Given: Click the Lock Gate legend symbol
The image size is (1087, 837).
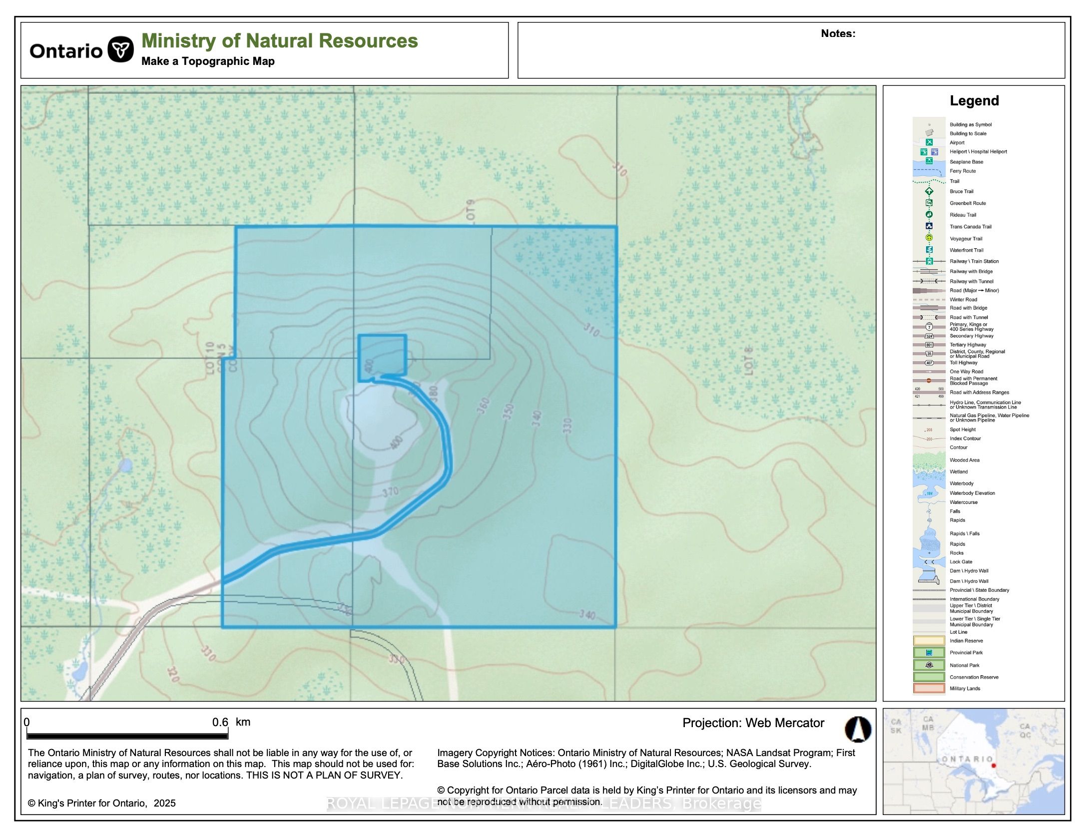Looking at the screenshot, I should [x=929, y=562].
